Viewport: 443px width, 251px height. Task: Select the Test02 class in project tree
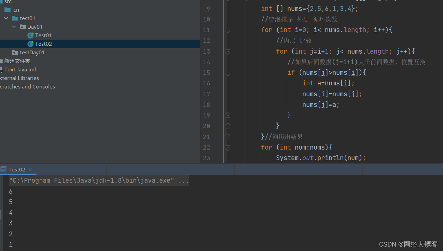43,44
